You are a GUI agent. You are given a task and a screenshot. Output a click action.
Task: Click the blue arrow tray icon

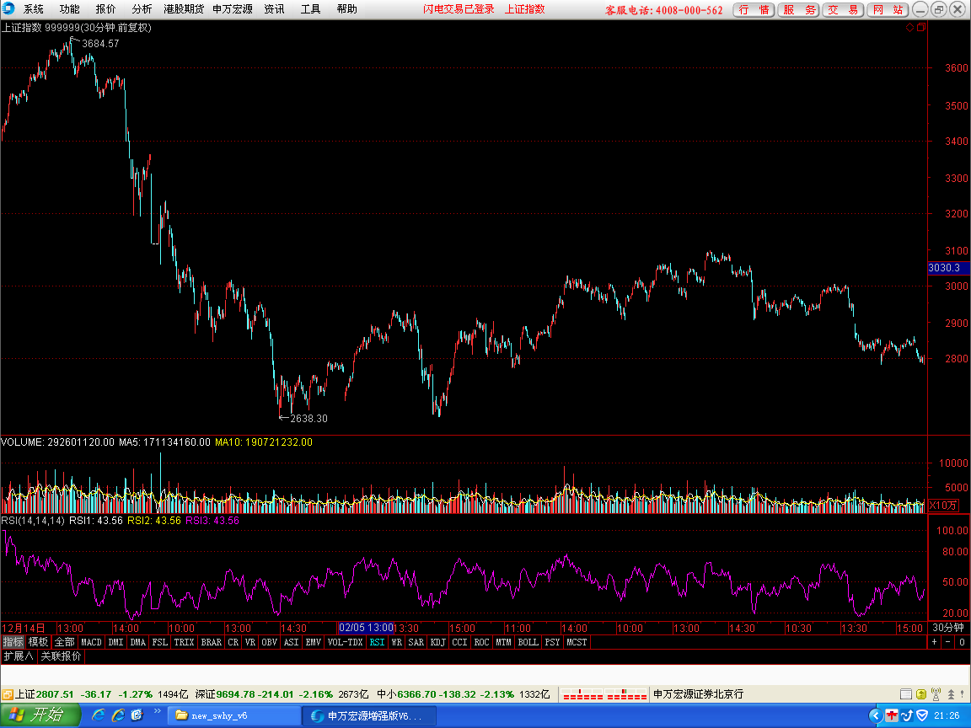click(x=907, y=715)
